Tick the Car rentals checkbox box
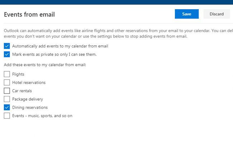The image size is (233, 161). tap(7, 91)
